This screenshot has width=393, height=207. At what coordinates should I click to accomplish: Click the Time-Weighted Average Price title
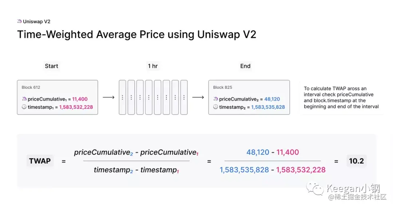(136, 35)
